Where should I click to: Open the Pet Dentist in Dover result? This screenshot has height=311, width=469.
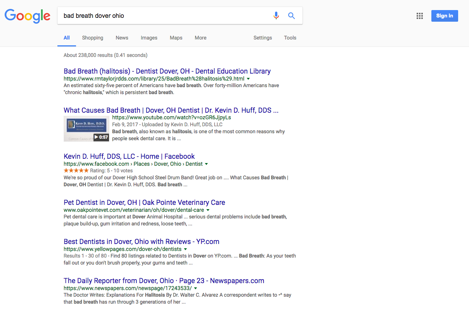[x=144, y=202]
